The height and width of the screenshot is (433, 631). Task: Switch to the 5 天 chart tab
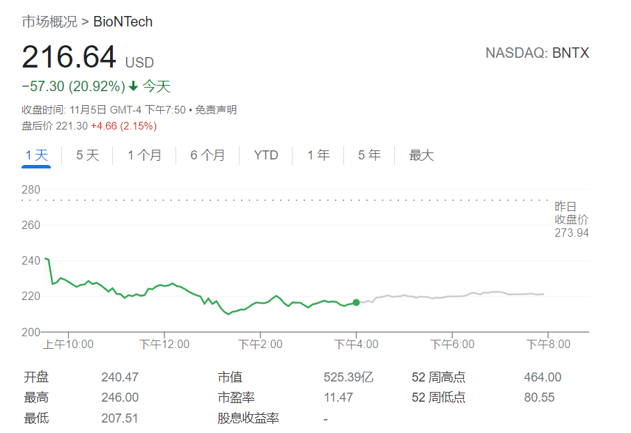pos(87,155)
